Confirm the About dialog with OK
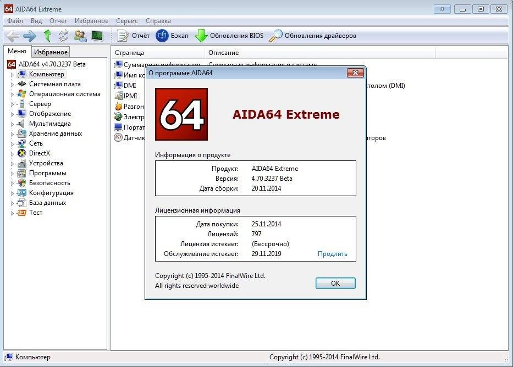Viewport: 513px width, 367px height. (x=335, y=283)
